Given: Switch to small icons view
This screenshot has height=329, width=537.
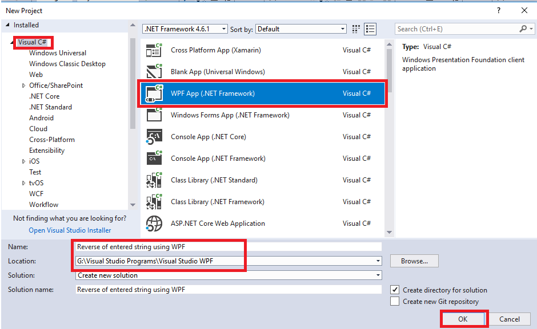Looking at the screenshot, I should point(356,29).
